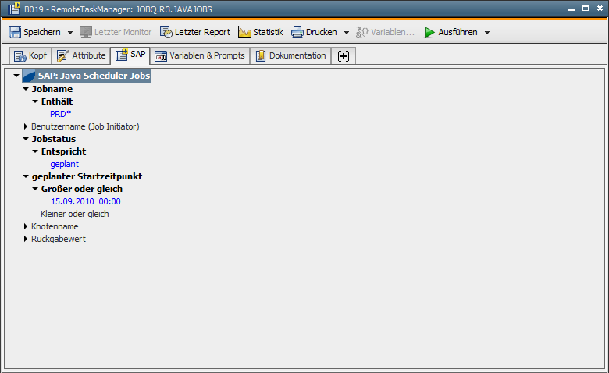This screenshot has height=373, width=609.
Task: Select Benutzername (Job Initiator) item
Action: pyautogui.click(x=85, y=126)
